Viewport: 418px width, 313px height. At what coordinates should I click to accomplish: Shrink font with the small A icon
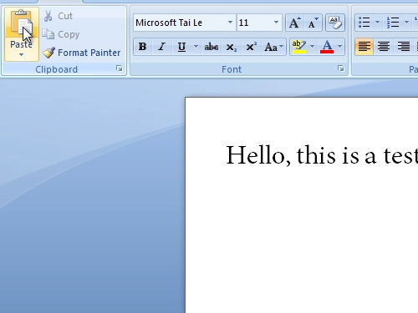tap(313, 23)
